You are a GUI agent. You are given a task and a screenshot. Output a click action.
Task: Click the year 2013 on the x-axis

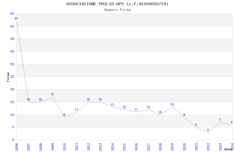(100, 147)
